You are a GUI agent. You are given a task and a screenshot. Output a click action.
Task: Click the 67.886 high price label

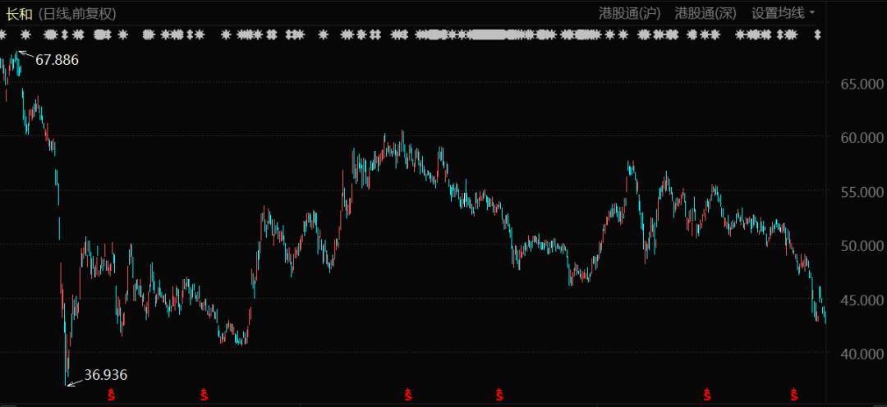click(57, 60)
